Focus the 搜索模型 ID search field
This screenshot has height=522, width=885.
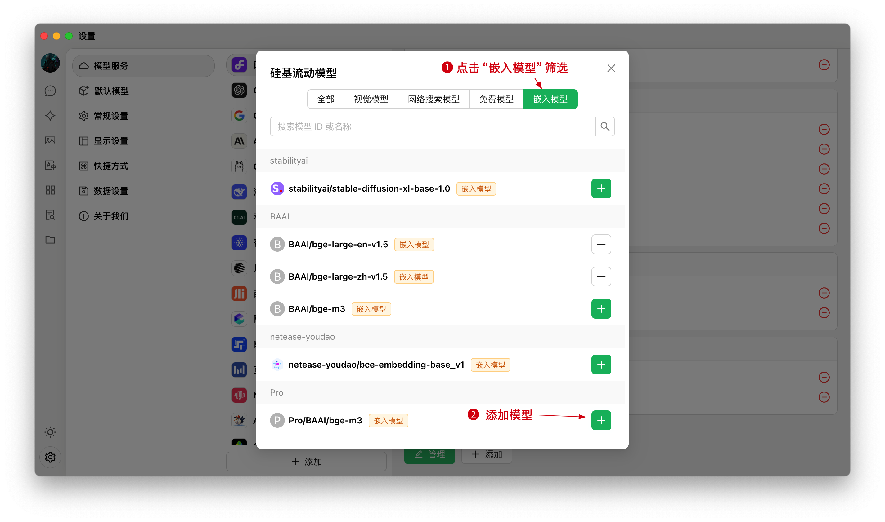(x=432, y=126)
